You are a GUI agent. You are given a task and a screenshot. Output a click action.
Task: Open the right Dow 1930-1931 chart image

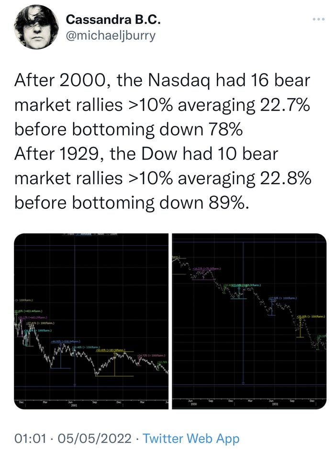click(243, 321)
